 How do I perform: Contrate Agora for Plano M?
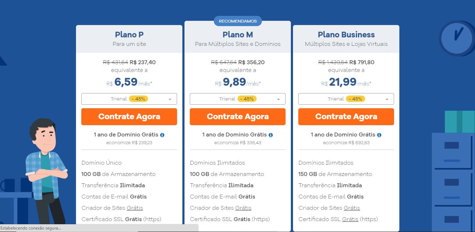pyautogui.click(x=237, y=117)
